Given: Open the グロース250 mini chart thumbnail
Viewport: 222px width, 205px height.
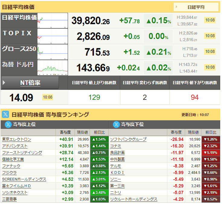Looking at the screenshot, I should tap(53, 52).
